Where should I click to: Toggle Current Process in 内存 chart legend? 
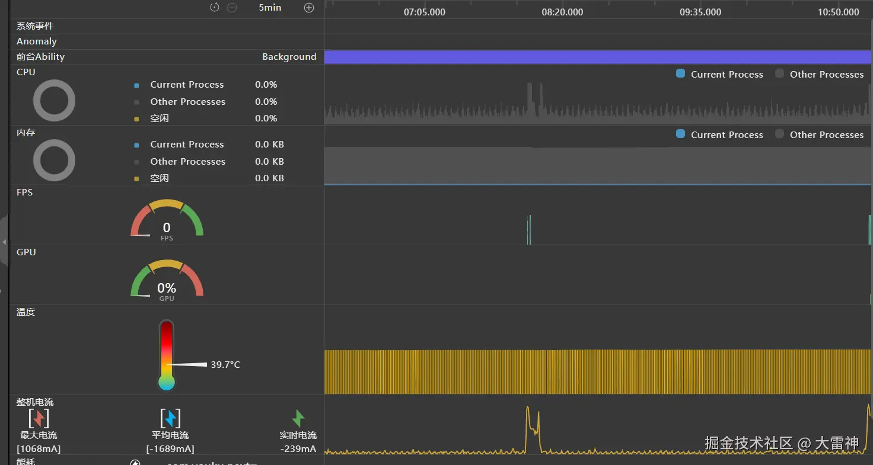click(719, 134)
